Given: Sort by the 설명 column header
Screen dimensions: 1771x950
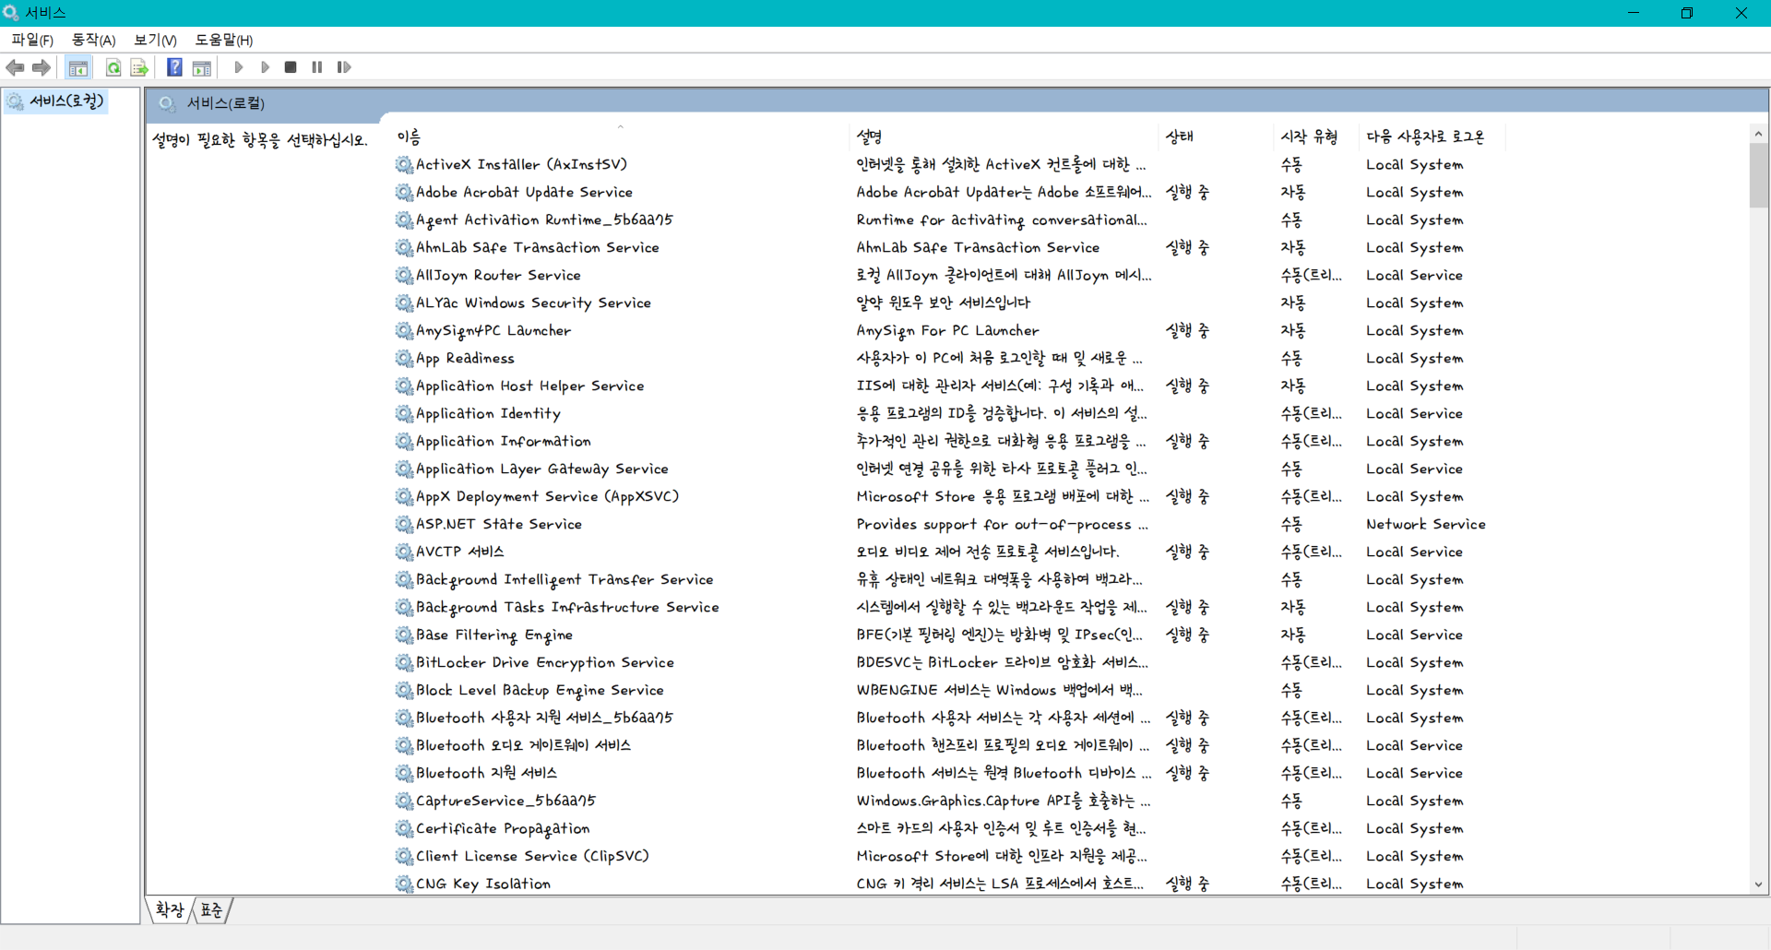Looking at the screenshot, I should point(1004,137).
